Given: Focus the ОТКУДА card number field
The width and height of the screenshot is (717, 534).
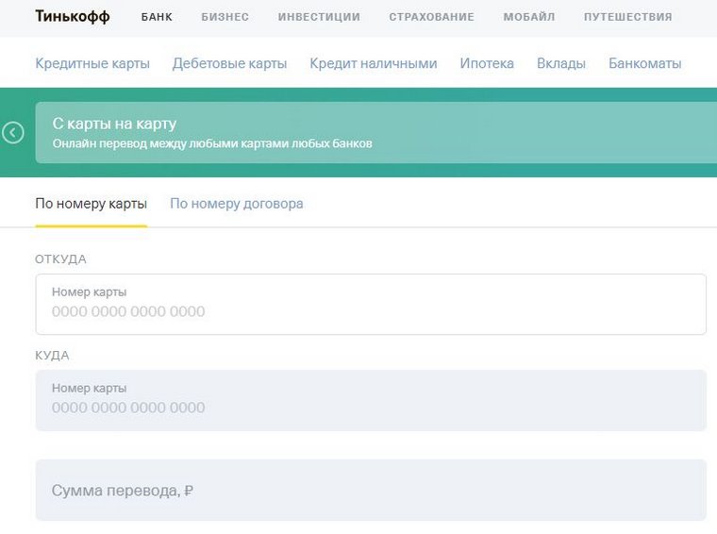Looking at the screenshot, I should pos(371,304).
